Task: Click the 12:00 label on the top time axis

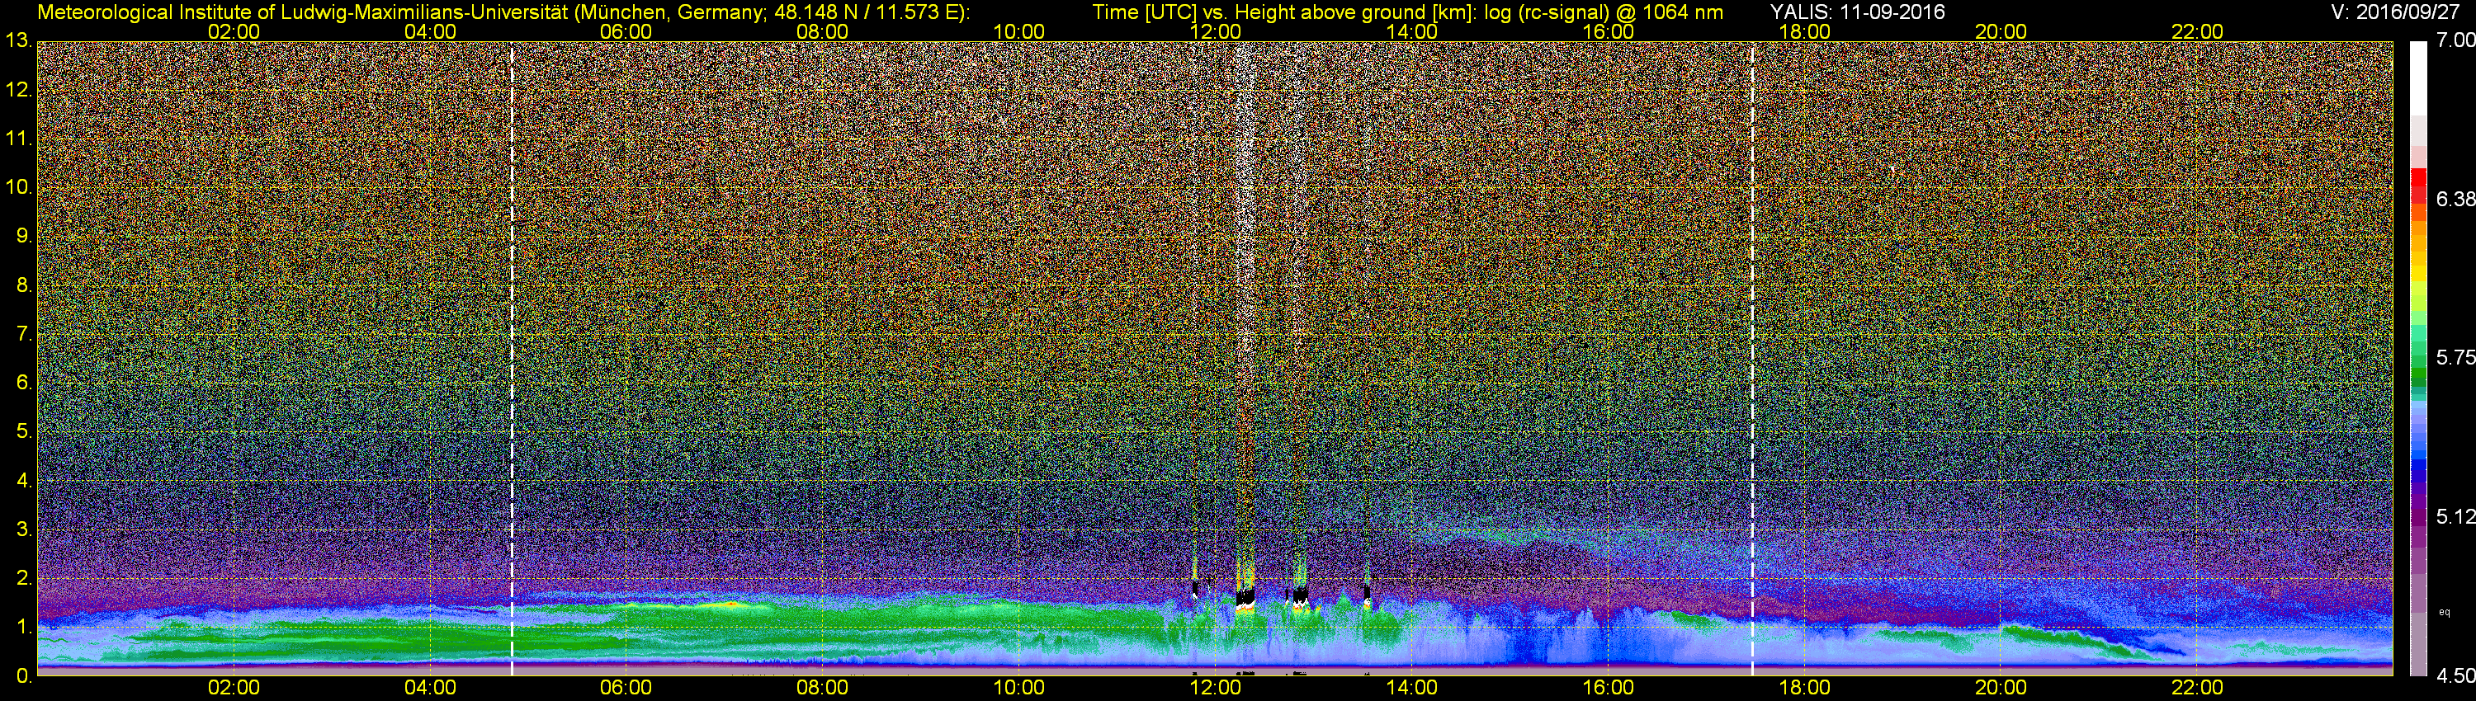Action: coord(1215,31)
